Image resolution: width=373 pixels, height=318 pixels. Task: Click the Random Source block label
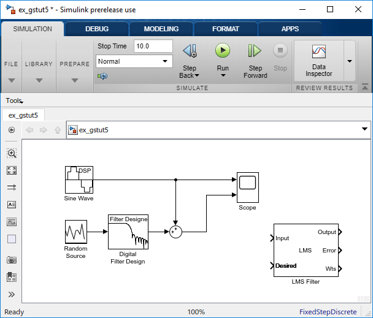coord(75,252)
